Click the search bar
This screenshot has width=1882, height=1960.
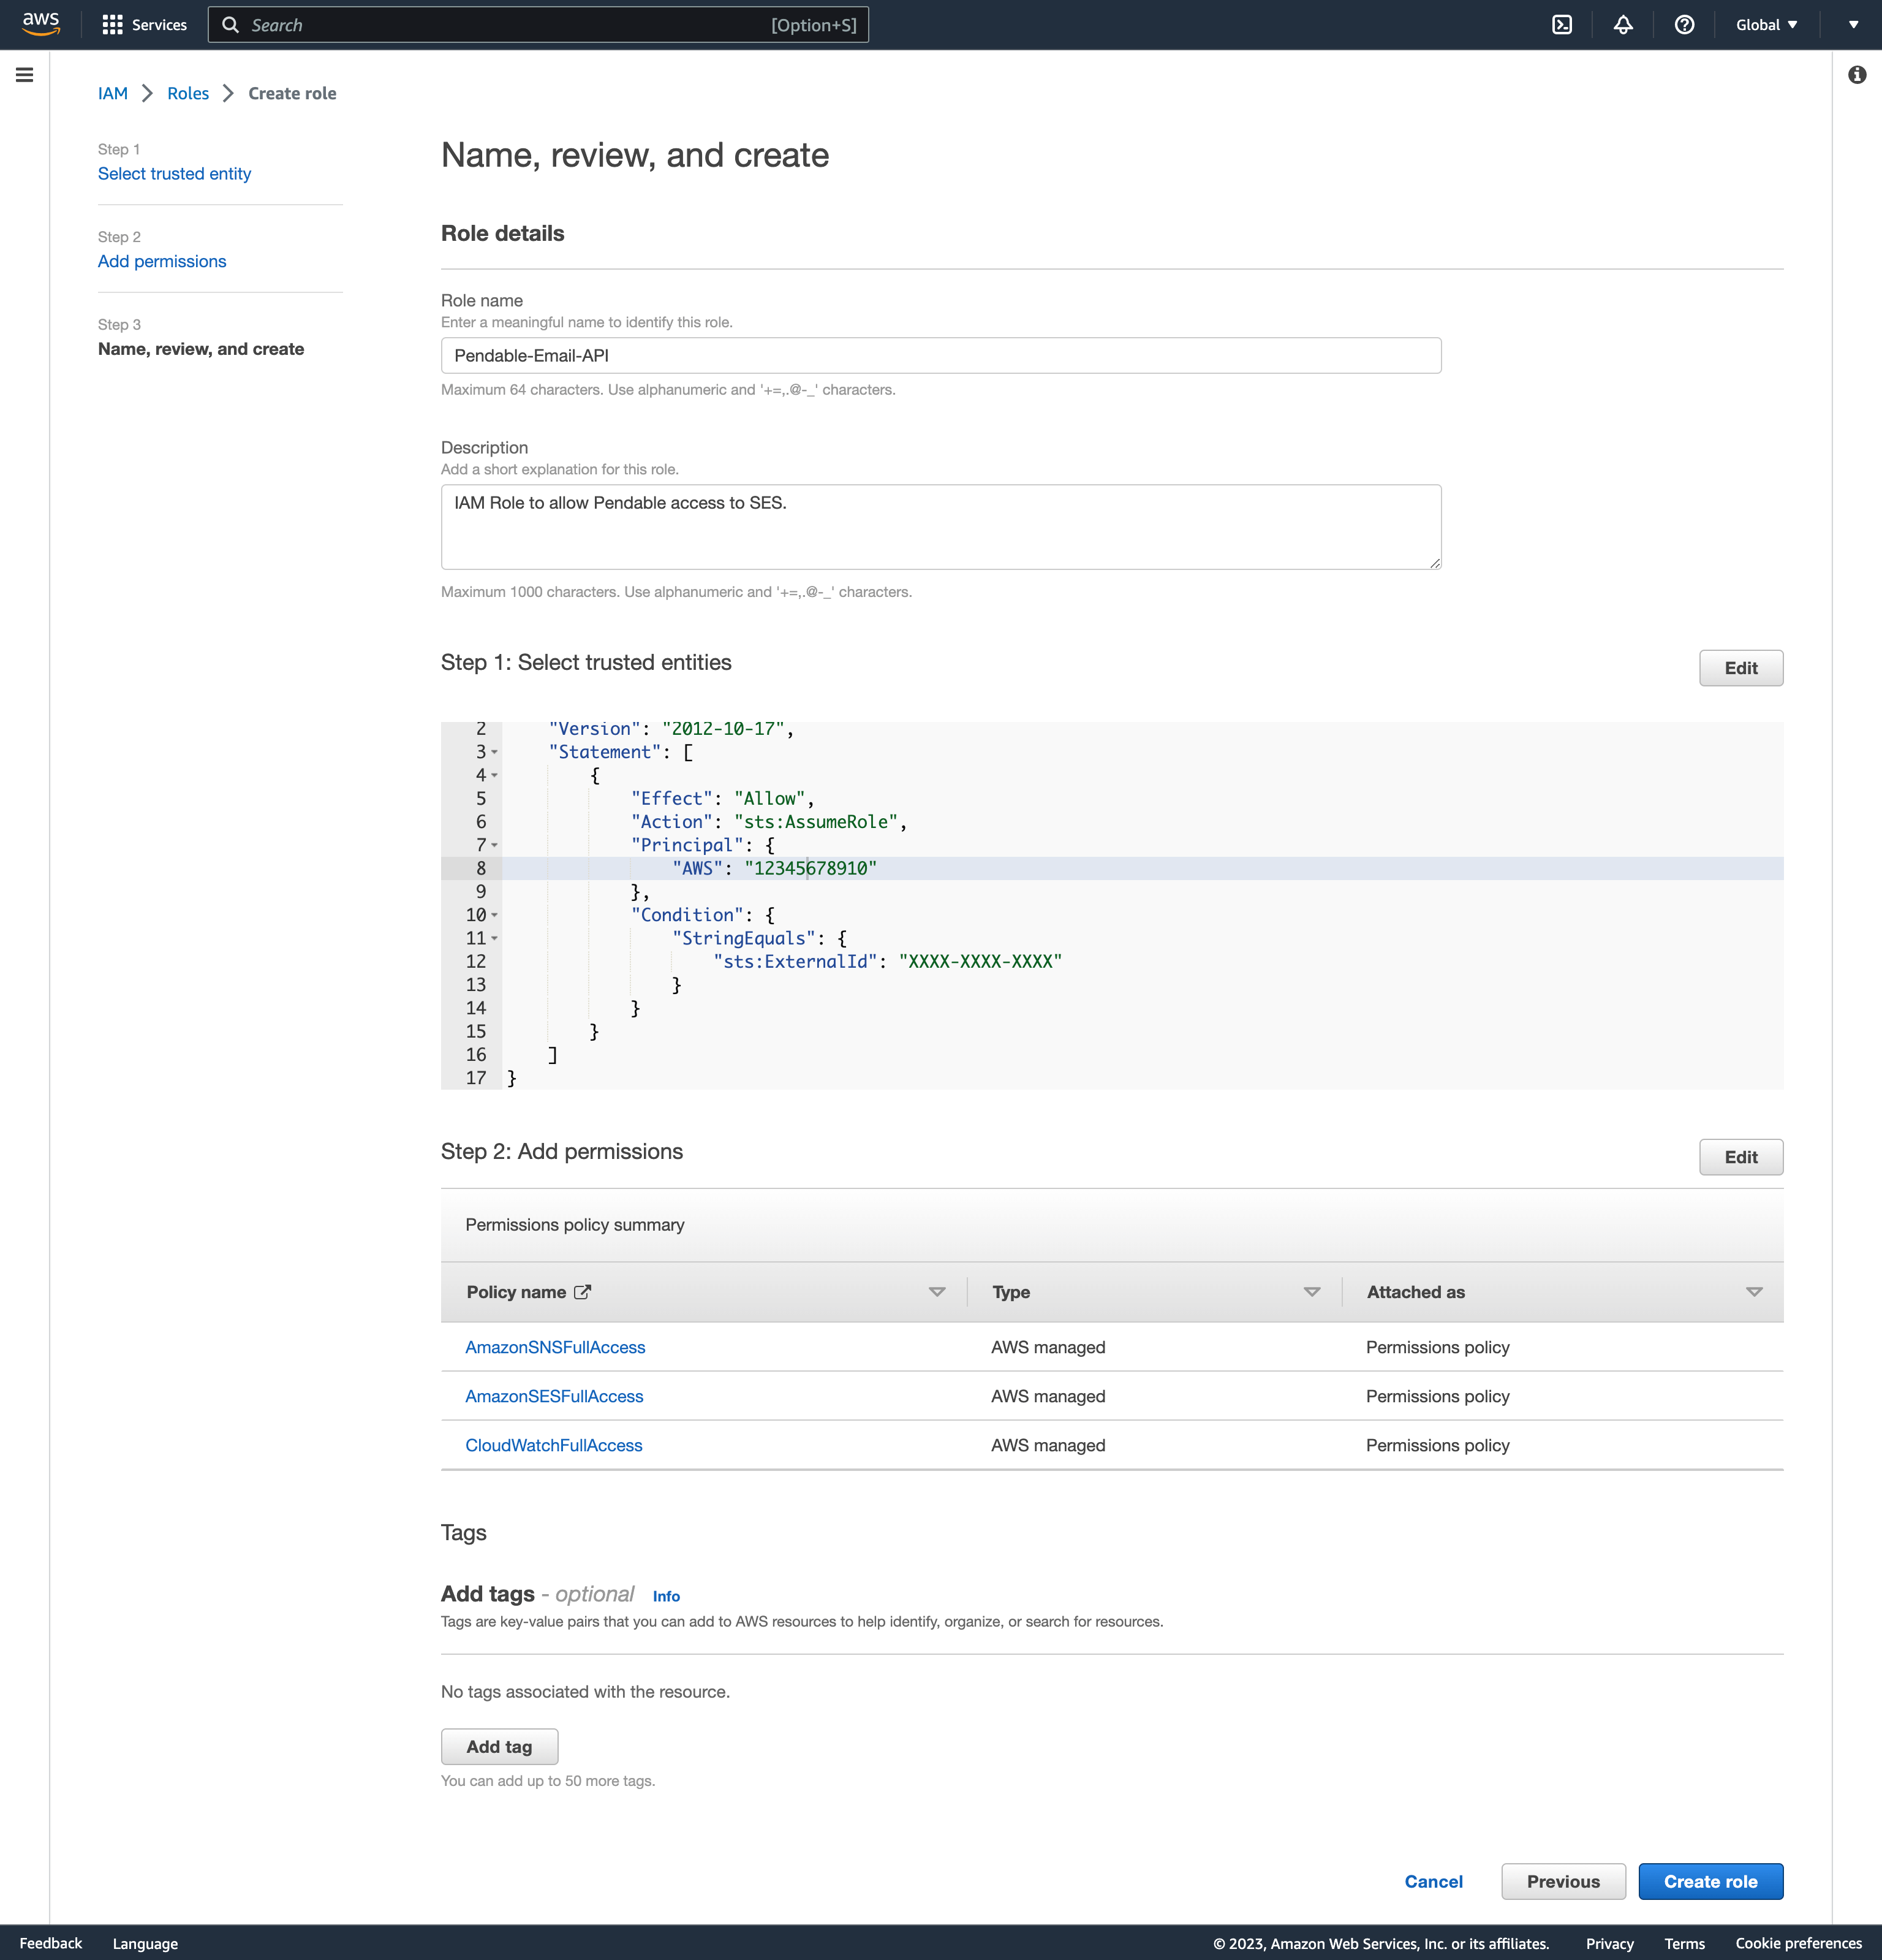coord(538,25)
